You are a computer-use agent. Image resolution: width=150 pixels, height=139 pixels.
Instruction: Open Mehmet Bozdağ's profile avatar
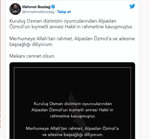coord(15,9)
